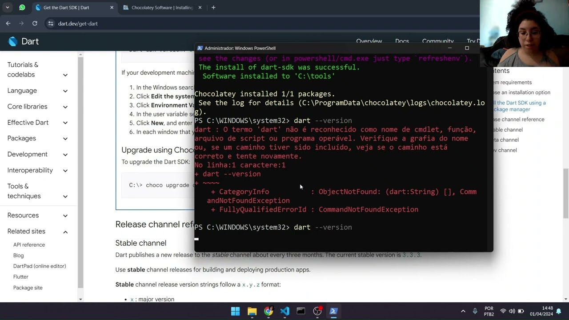Open the volume tray icon
Viewport: 569px width, 320px height.
(x=512, y=311)
